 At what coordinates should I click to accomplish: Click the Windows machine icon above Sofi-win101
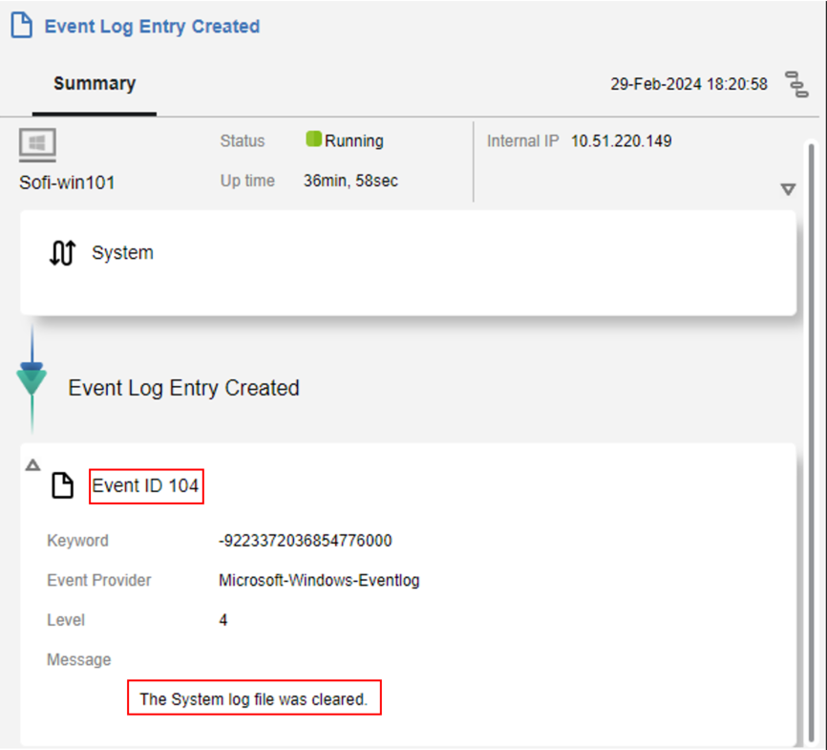pos(37,144)
